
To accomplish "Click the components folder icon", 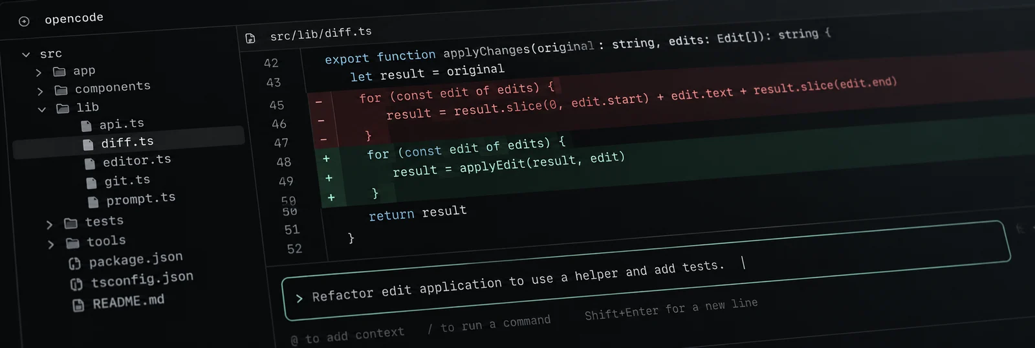I will pyautogui.click(x=61, y=90).
